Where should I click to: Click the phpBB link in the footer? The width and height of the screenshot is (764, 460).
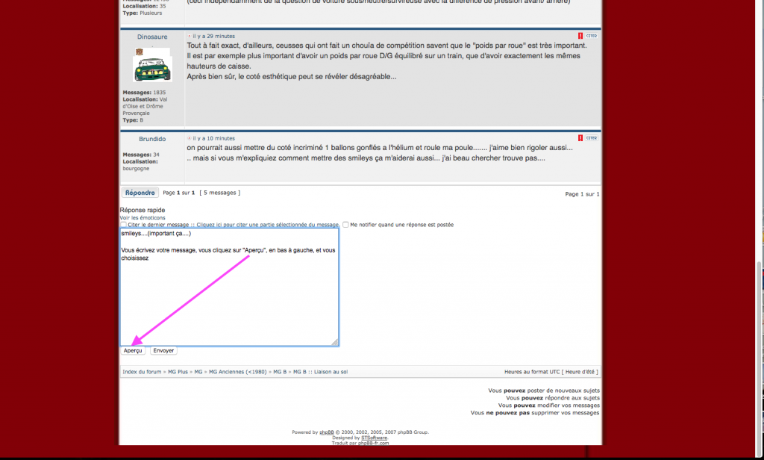327,432
